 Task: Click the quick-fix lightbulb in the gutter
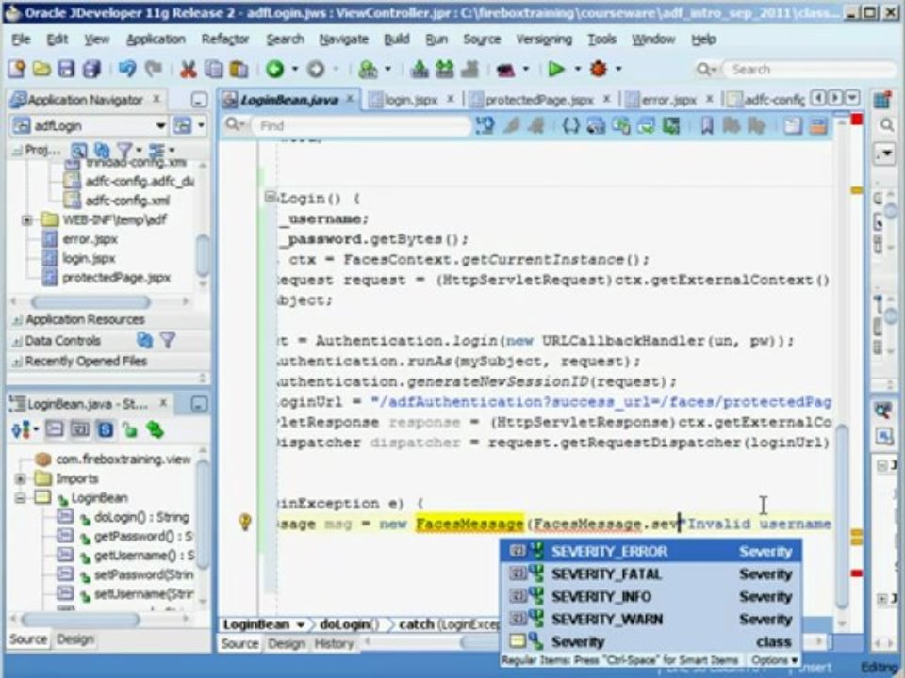(x=245, y=523)
